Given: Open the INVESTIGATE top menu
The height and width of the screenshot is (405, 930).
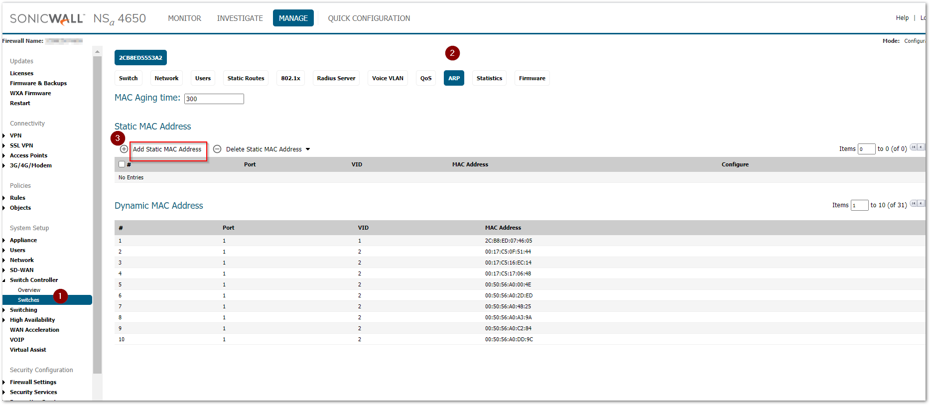Looking at the screenshot, I should pos(240,18).
